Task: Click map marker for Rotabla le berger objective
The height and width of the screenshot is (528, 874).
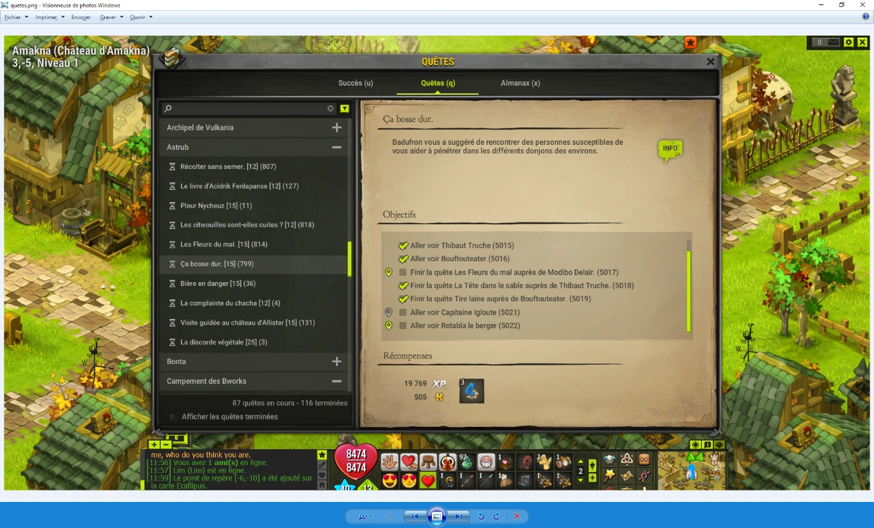Action: [x=389, y=326]
